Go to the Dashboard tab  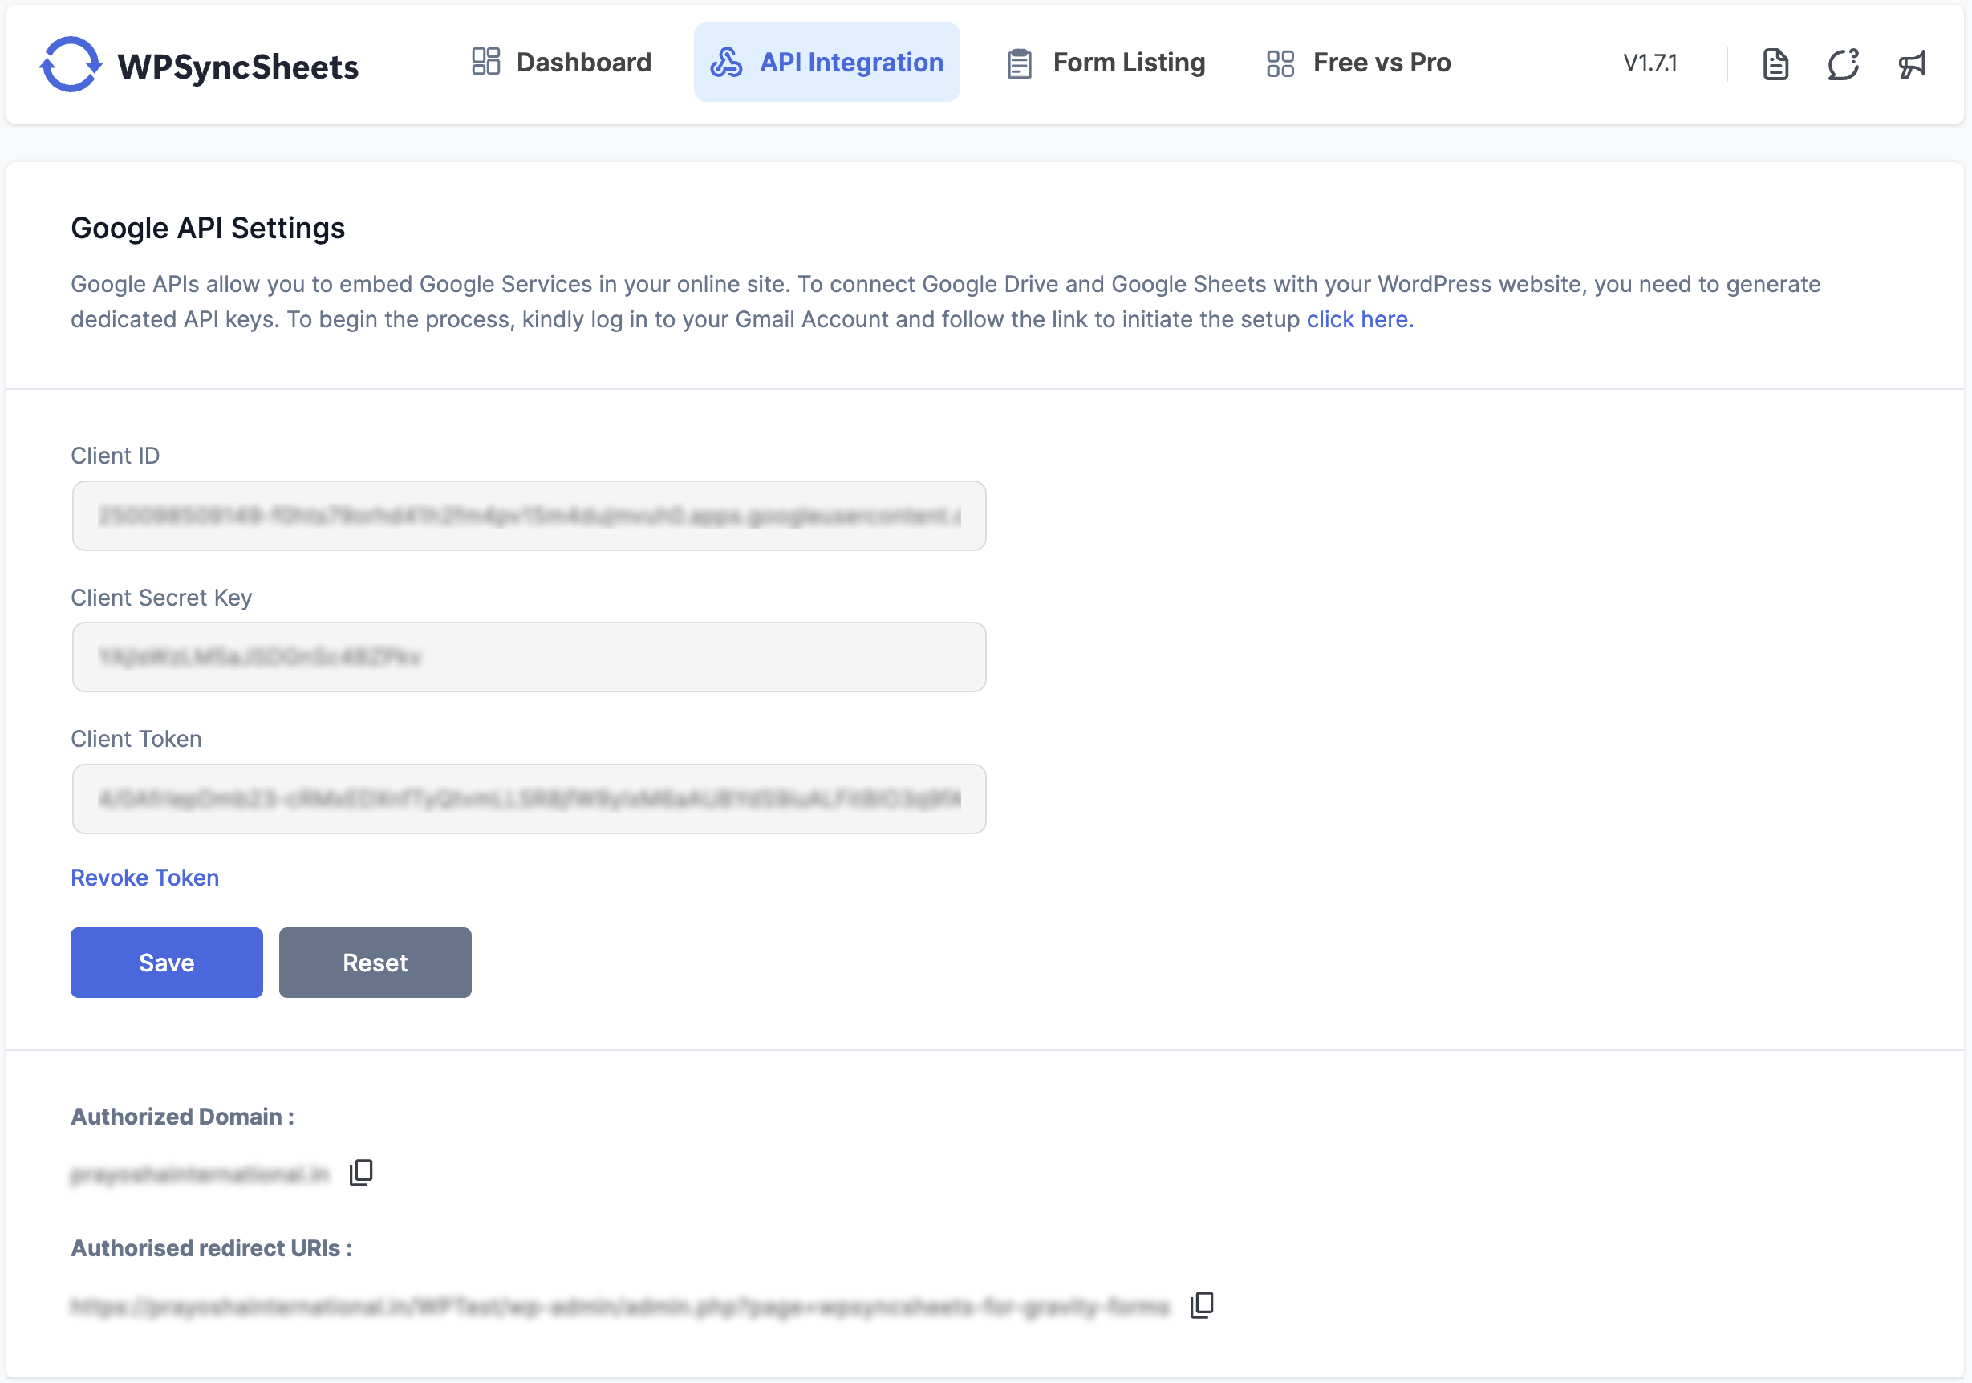point(584,63)
